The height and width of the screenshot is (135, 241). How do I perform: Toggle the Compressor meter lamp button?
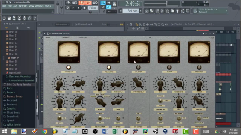point(69,67)
